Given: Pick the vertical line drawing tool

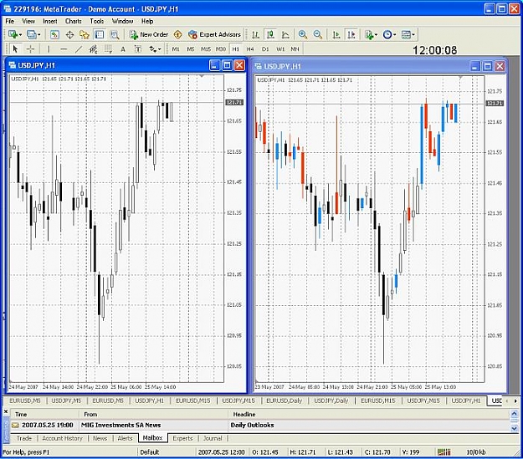Looking at the screenshot, I should click(x=49, y=49).
